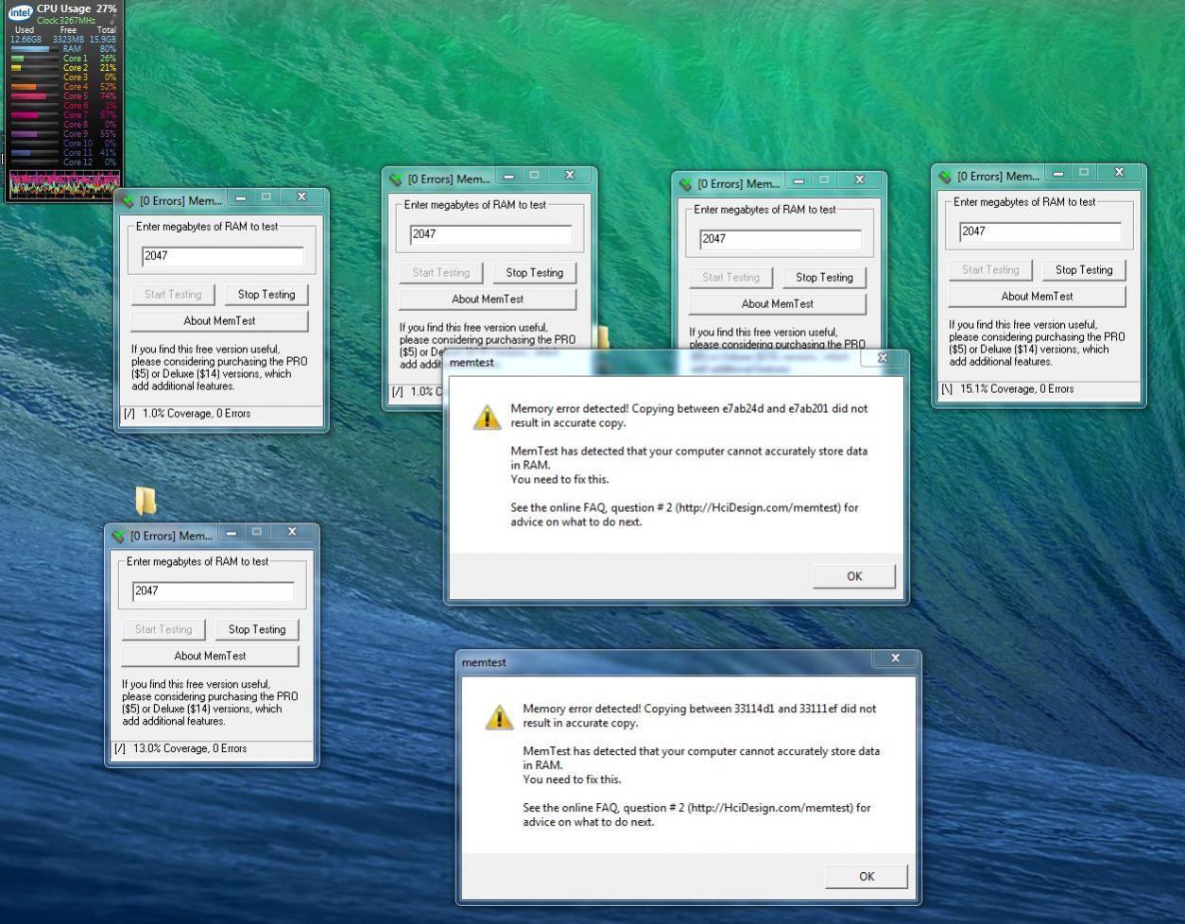Click OK in the e7ab24d memory error dialog
The width and height of the screenshot is (1185, 924).
[854, 576]
